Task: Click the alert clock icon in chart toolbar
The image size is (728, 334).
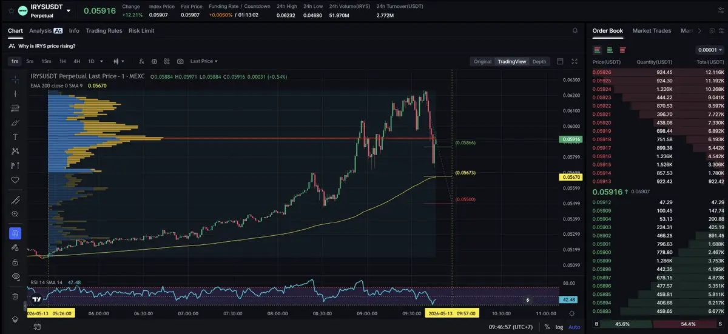Action: coord(154,61)
